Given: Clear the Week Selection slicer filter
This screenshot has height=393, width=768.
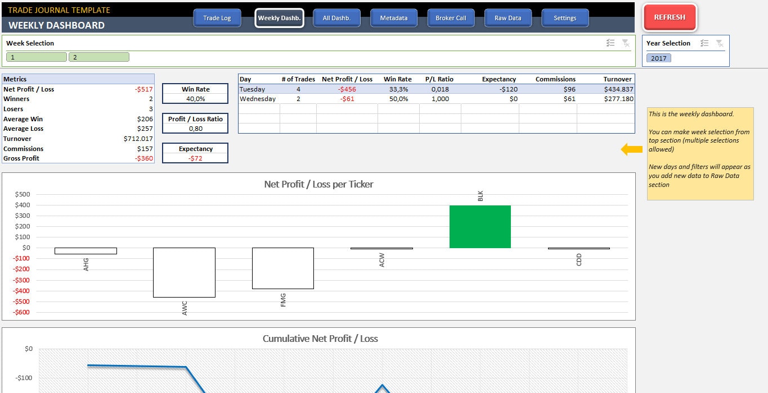Looking at the screenshot, I should 627,42.
